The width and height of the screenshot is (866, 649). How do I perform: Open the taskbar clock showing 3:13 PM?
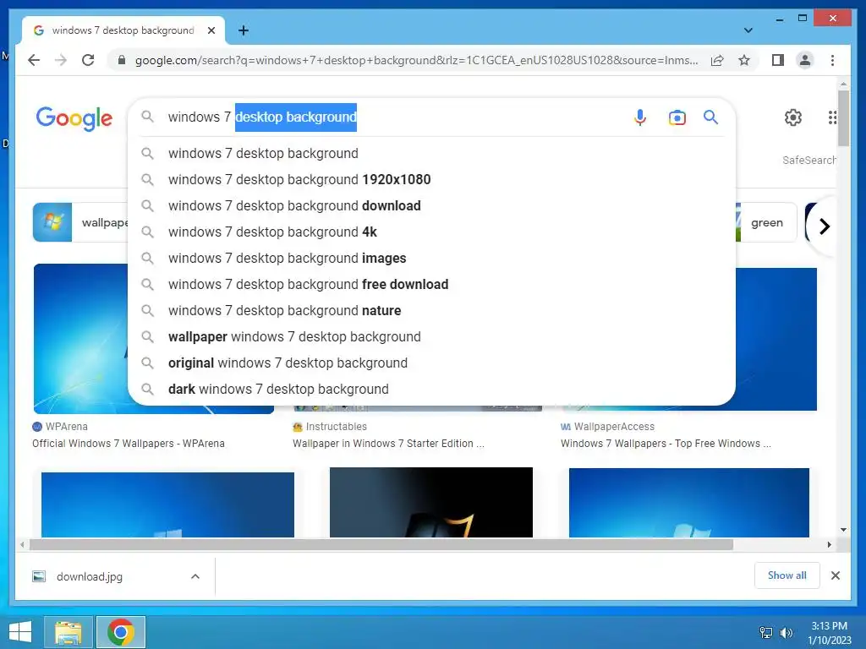(x=829, y=633)
